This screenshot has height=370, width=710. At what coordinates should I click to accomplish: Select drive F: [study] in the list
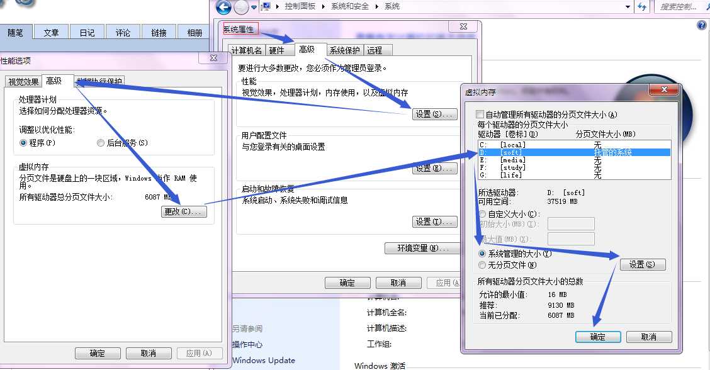pyautogui.click(x=574, y=167)
